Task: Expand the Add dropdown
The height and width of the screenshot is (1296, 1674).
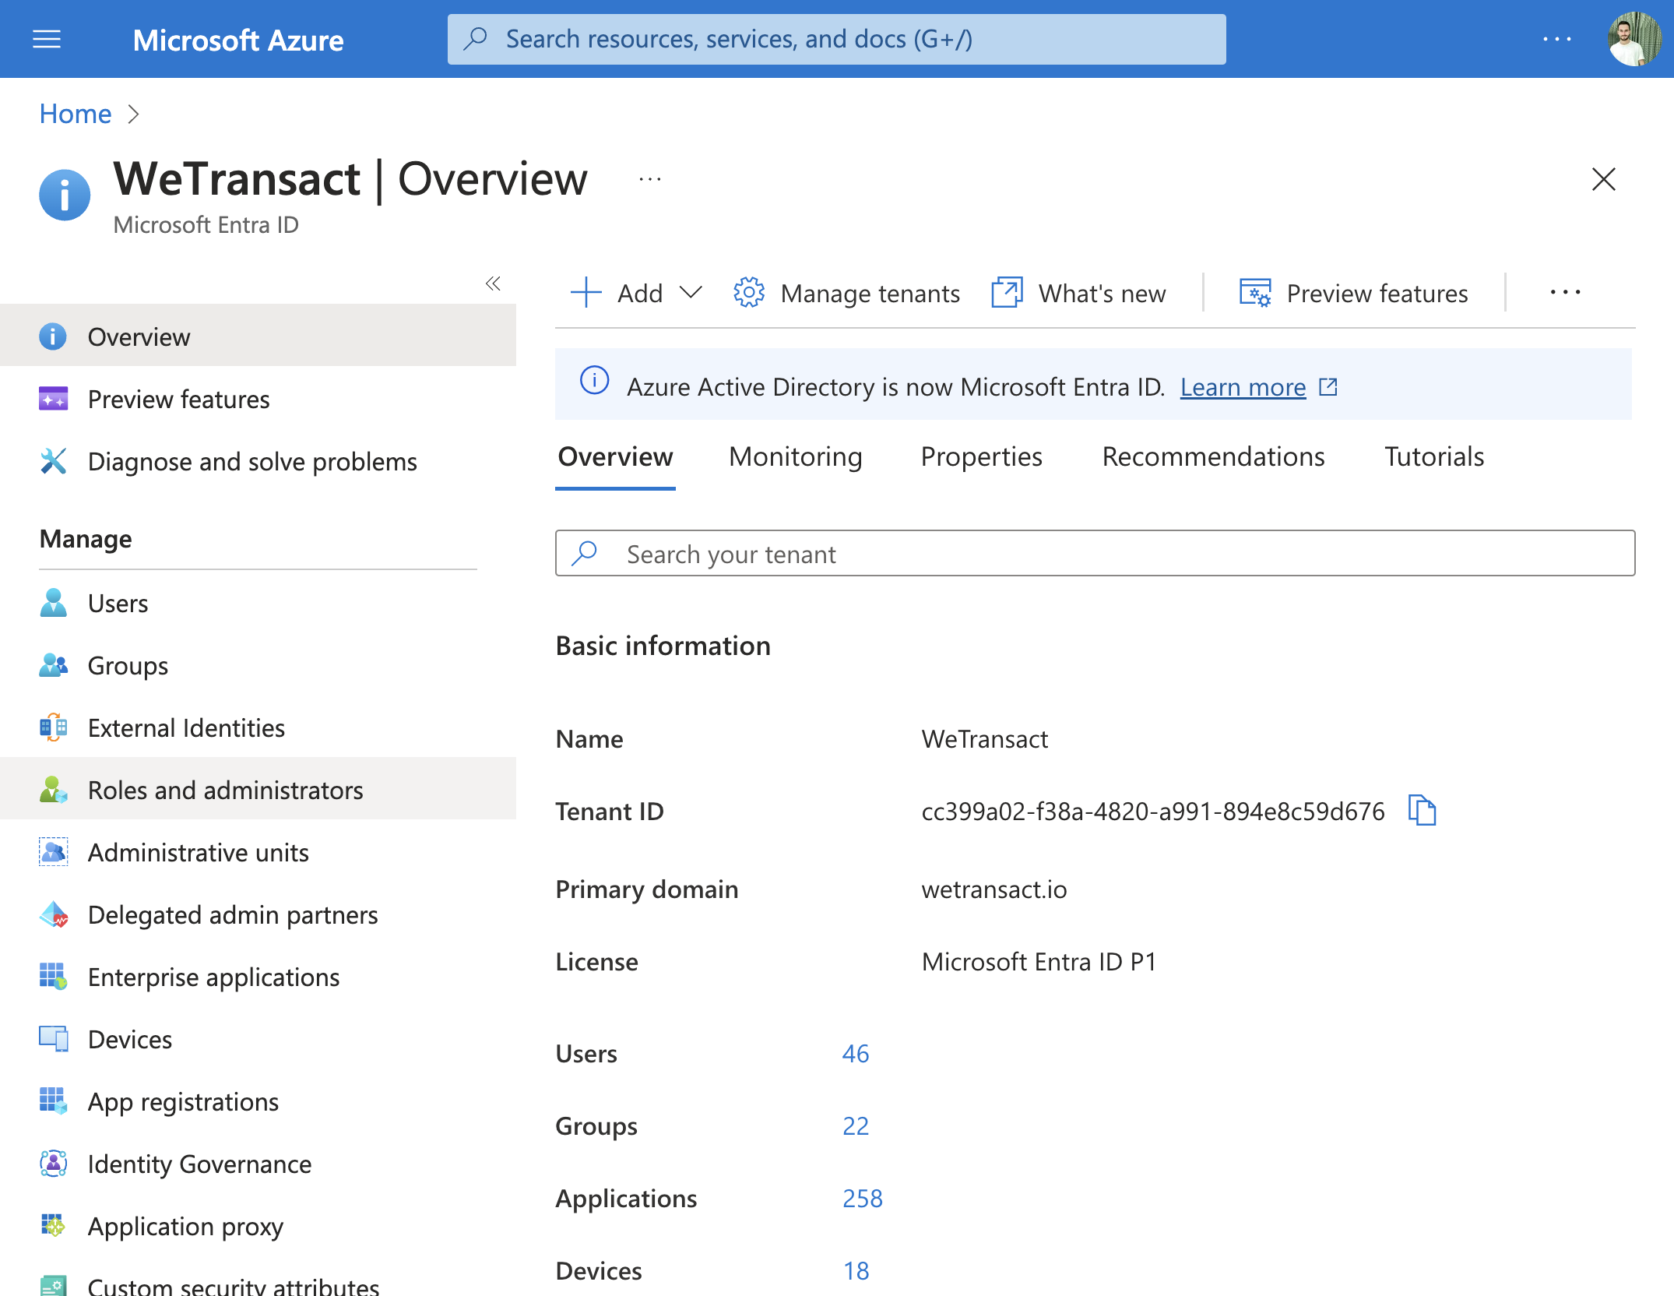Action: point(637,293)
